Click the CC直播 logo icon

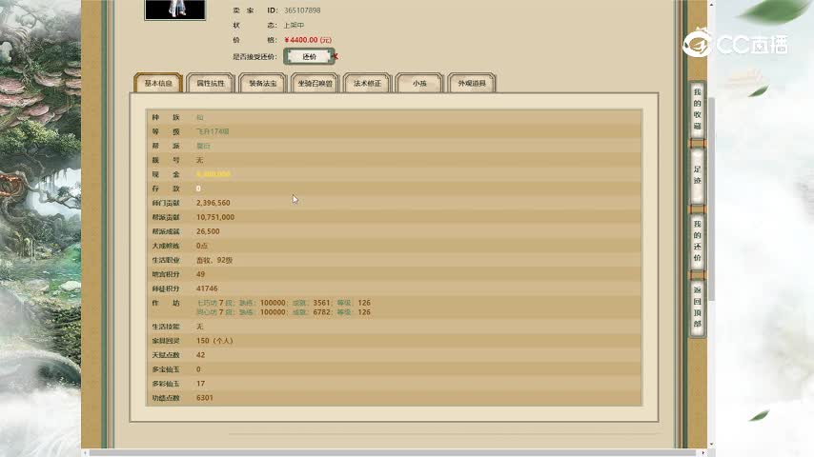tap(699, 44)
